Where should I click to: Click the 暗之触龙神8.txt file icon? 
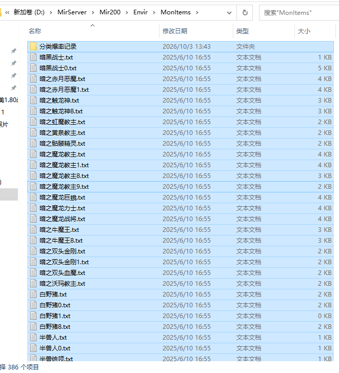[x=33, y=111]
